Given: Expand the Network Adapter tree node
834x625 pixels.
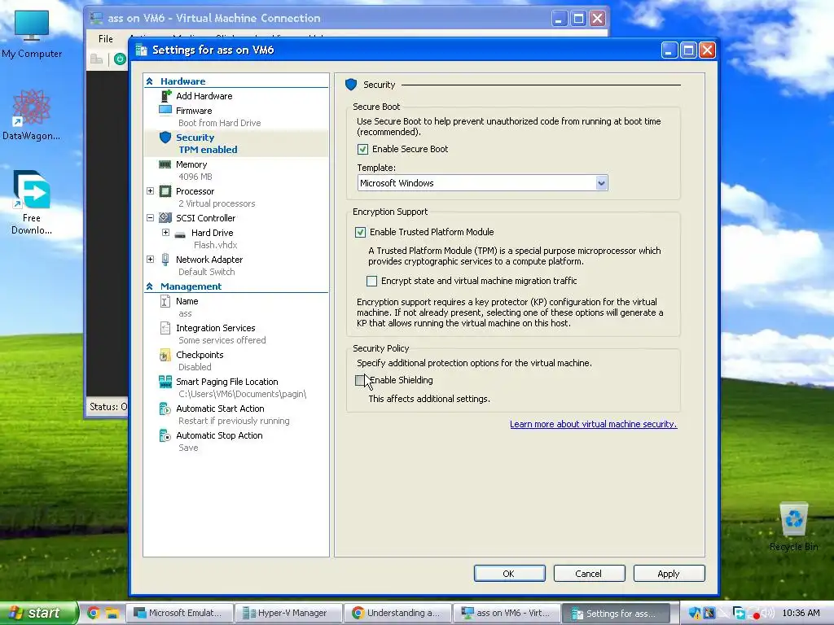Looking at the screenshot, I should coord(150,259).
